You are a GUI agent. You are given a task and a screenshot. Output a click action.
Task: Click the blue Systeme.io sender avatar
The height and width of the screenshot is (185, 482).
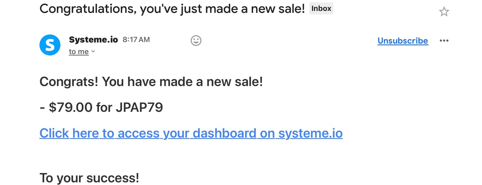50,45
